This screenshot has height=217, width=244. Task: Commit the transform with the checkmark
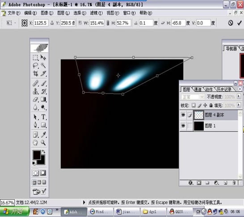tap(239, 23)
